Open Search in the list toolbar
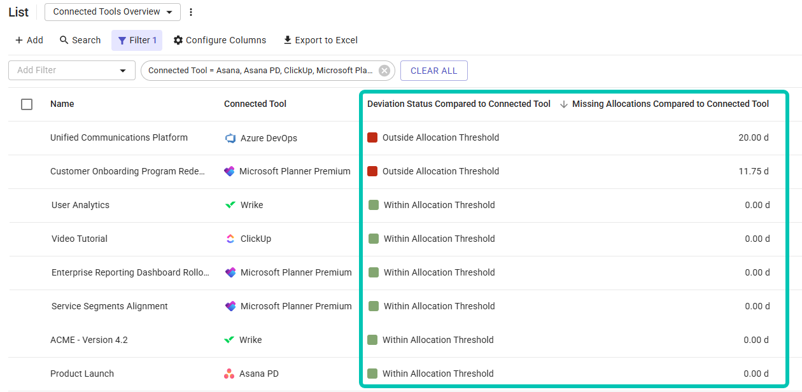 pyautogui.click(x=80, y=40)
